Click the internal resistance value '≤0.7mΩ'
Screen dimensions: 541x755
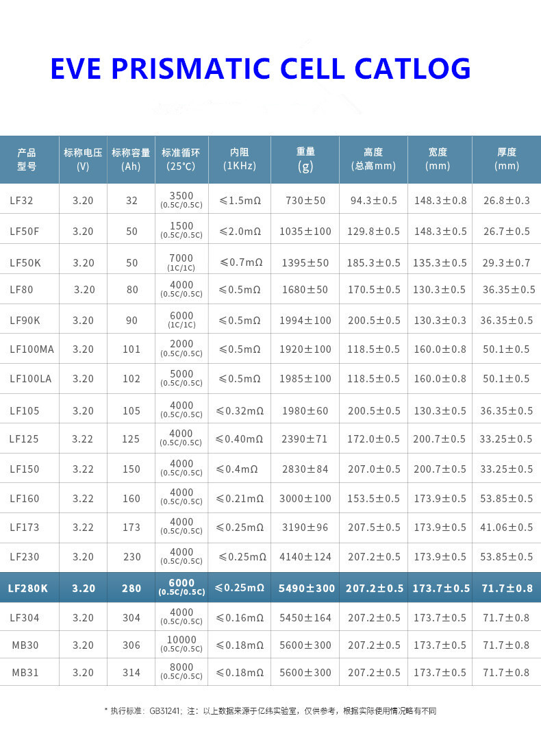tap(241, 262)
